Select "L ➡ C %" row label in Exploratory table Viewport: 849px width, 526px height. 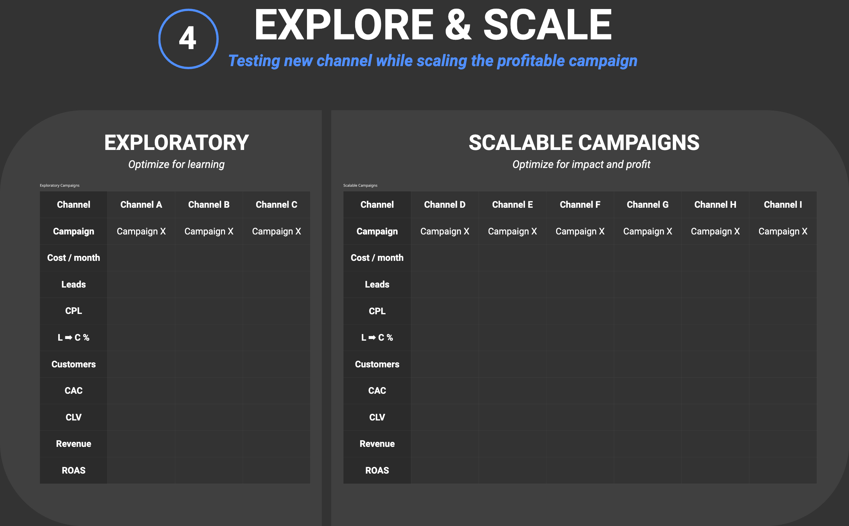[x=74, y=337]
